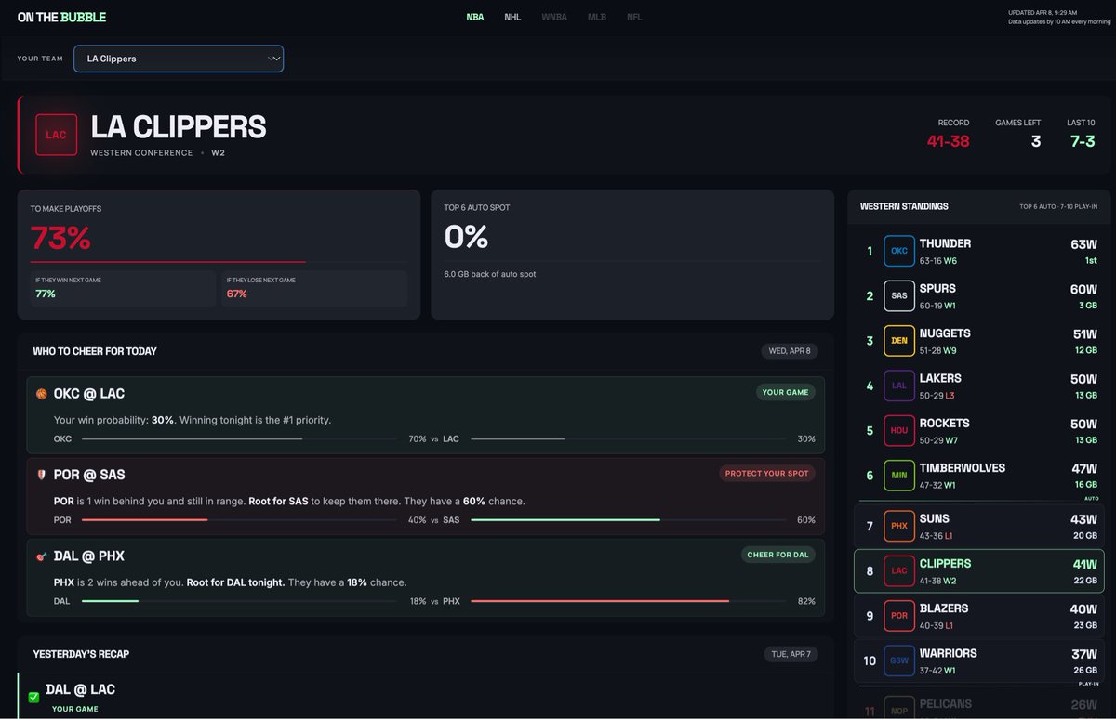Click the target icon beside DAL @ PHX
The width and height of the screenshot is (1116, 719).
(x=41, y=556)
